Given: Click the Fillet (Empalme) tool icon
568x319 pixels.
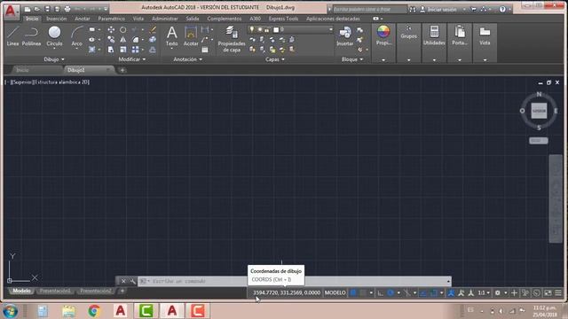Looking at the screenshot, I should click(x=136, y=39).
